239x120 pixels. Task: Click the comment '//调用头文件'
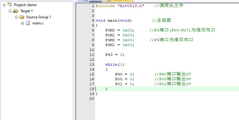tap(169, 6)
